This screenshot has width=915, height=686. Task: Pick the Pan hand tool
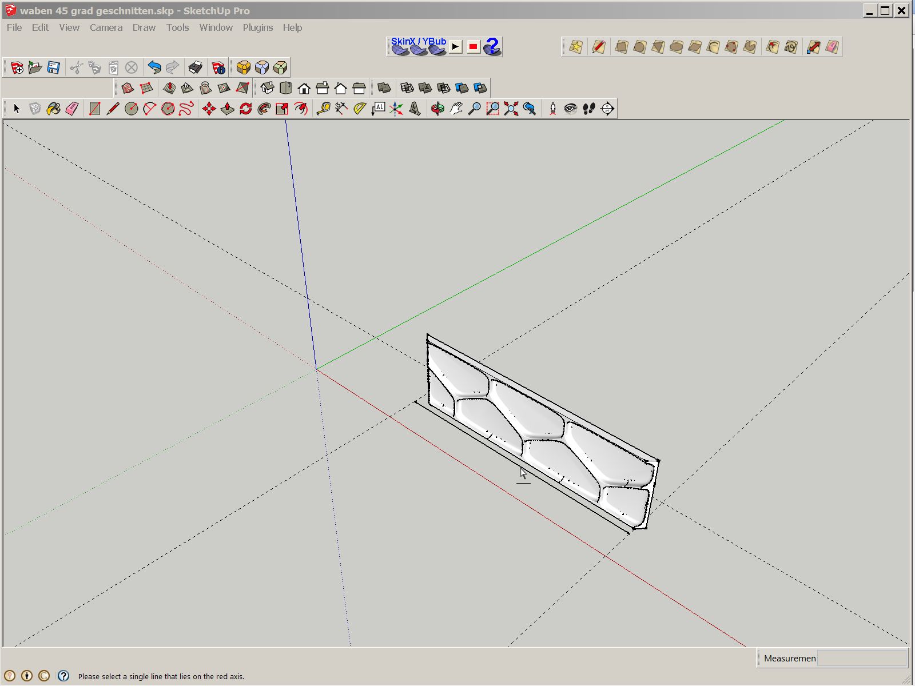click(x=456, y=109)
